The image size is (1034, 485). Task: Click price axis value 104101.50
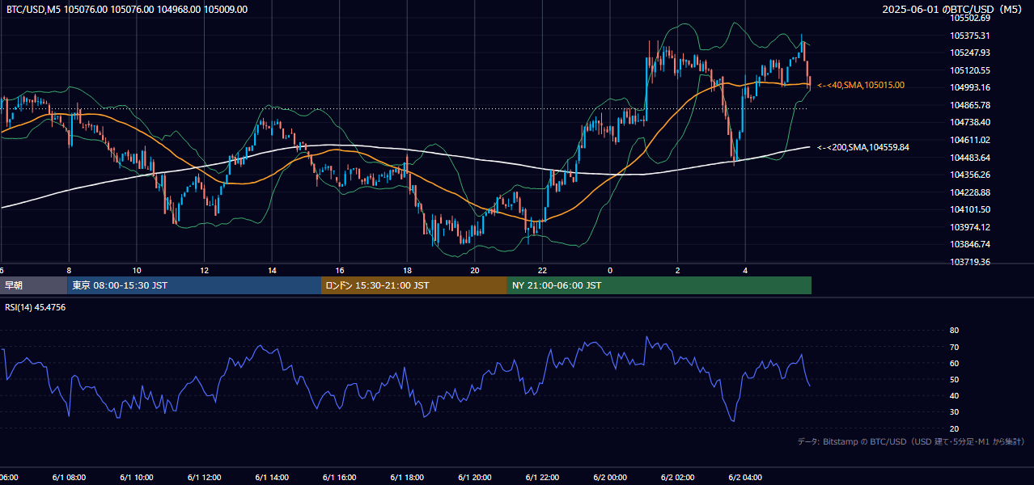point(970,209)
